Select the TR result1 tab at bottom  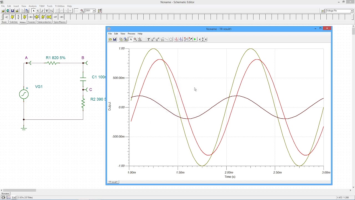pyautogui.click(x=113, y=182)
